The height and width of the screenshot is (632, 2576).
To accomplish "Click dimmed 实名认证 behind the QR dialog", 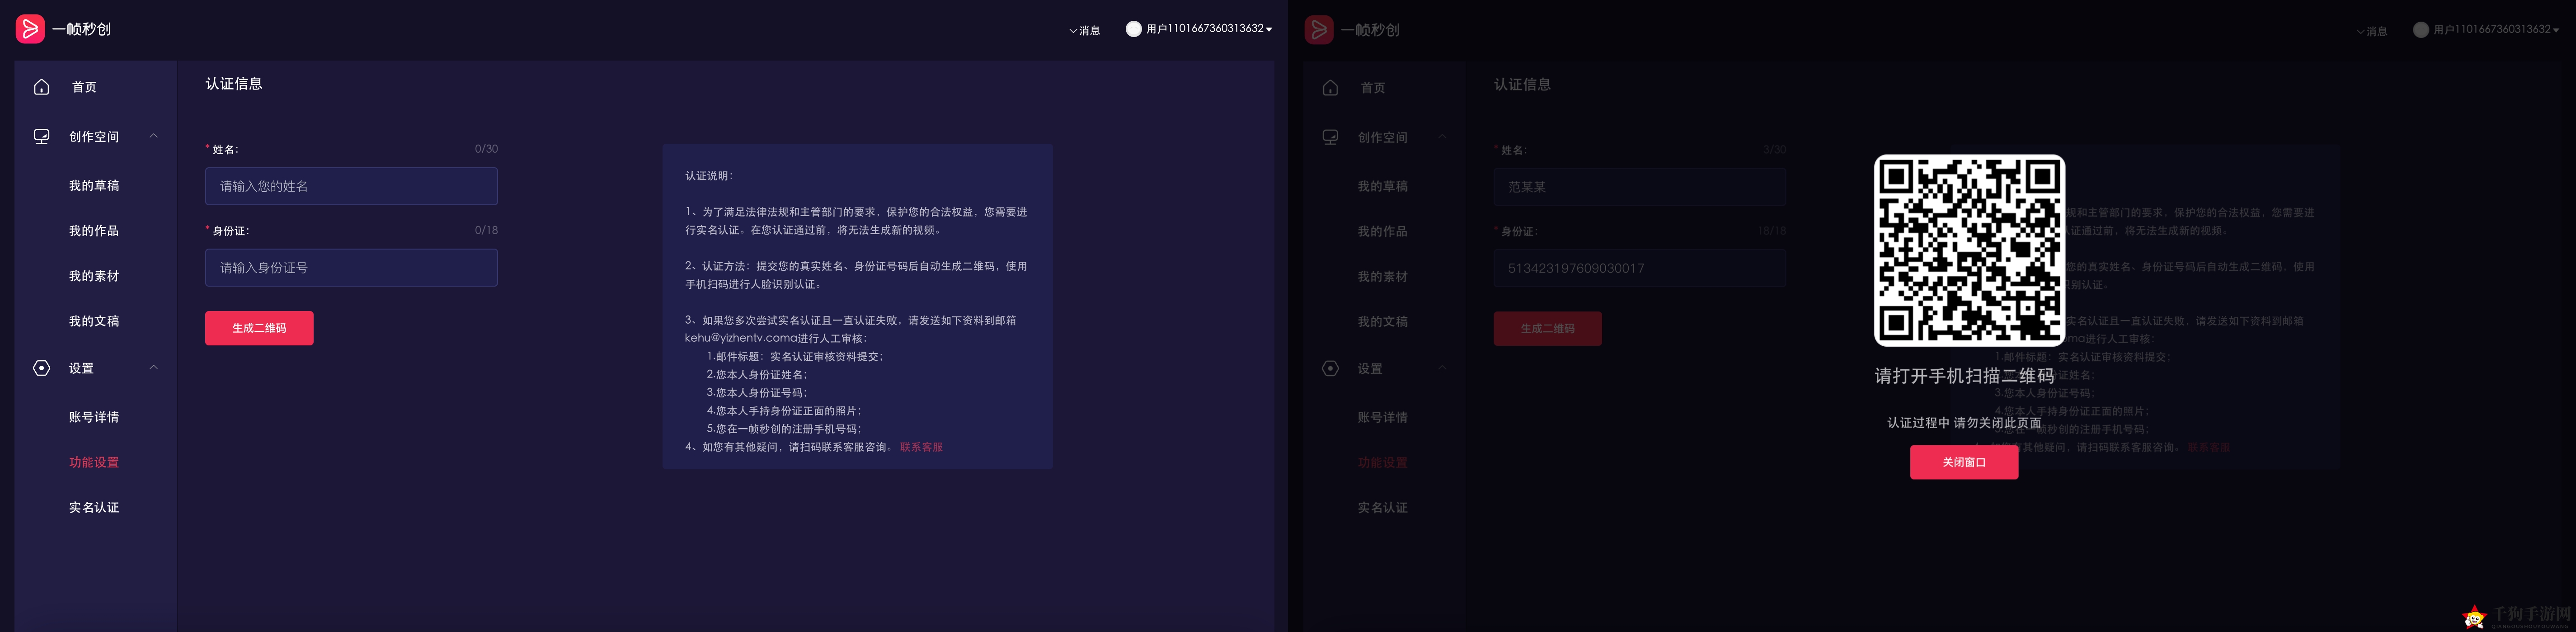I will coord(1382,508).
